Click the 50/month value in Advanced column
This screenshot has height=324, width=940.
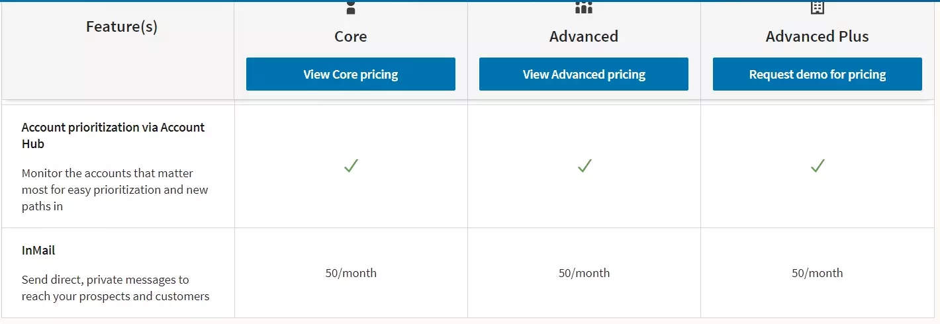[x=584, y=273]
